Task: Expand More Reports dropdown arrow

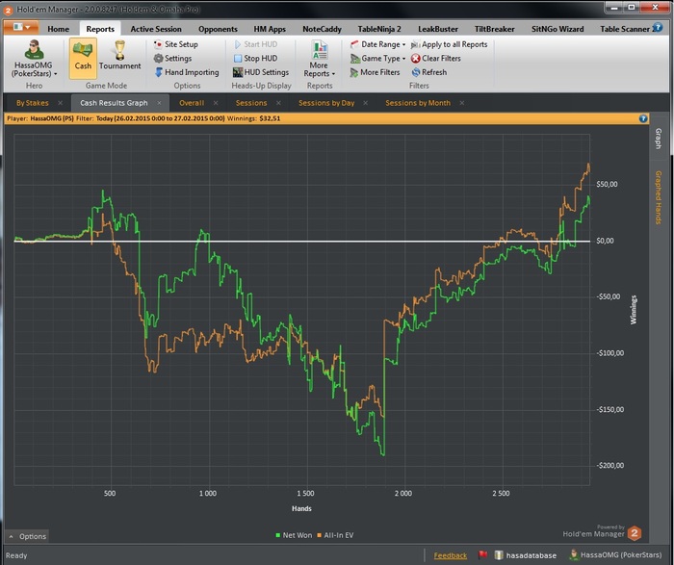Action: [x=333, y=74]
